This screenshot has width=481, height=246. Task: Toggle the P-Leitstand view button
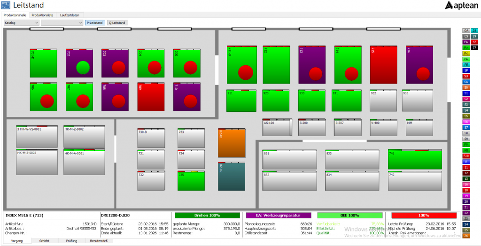pyautogui.click(x=95, y=22)
